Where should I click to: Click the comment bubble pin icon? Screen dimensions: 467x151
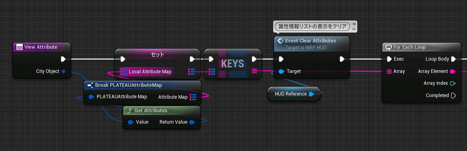(354, 24)
